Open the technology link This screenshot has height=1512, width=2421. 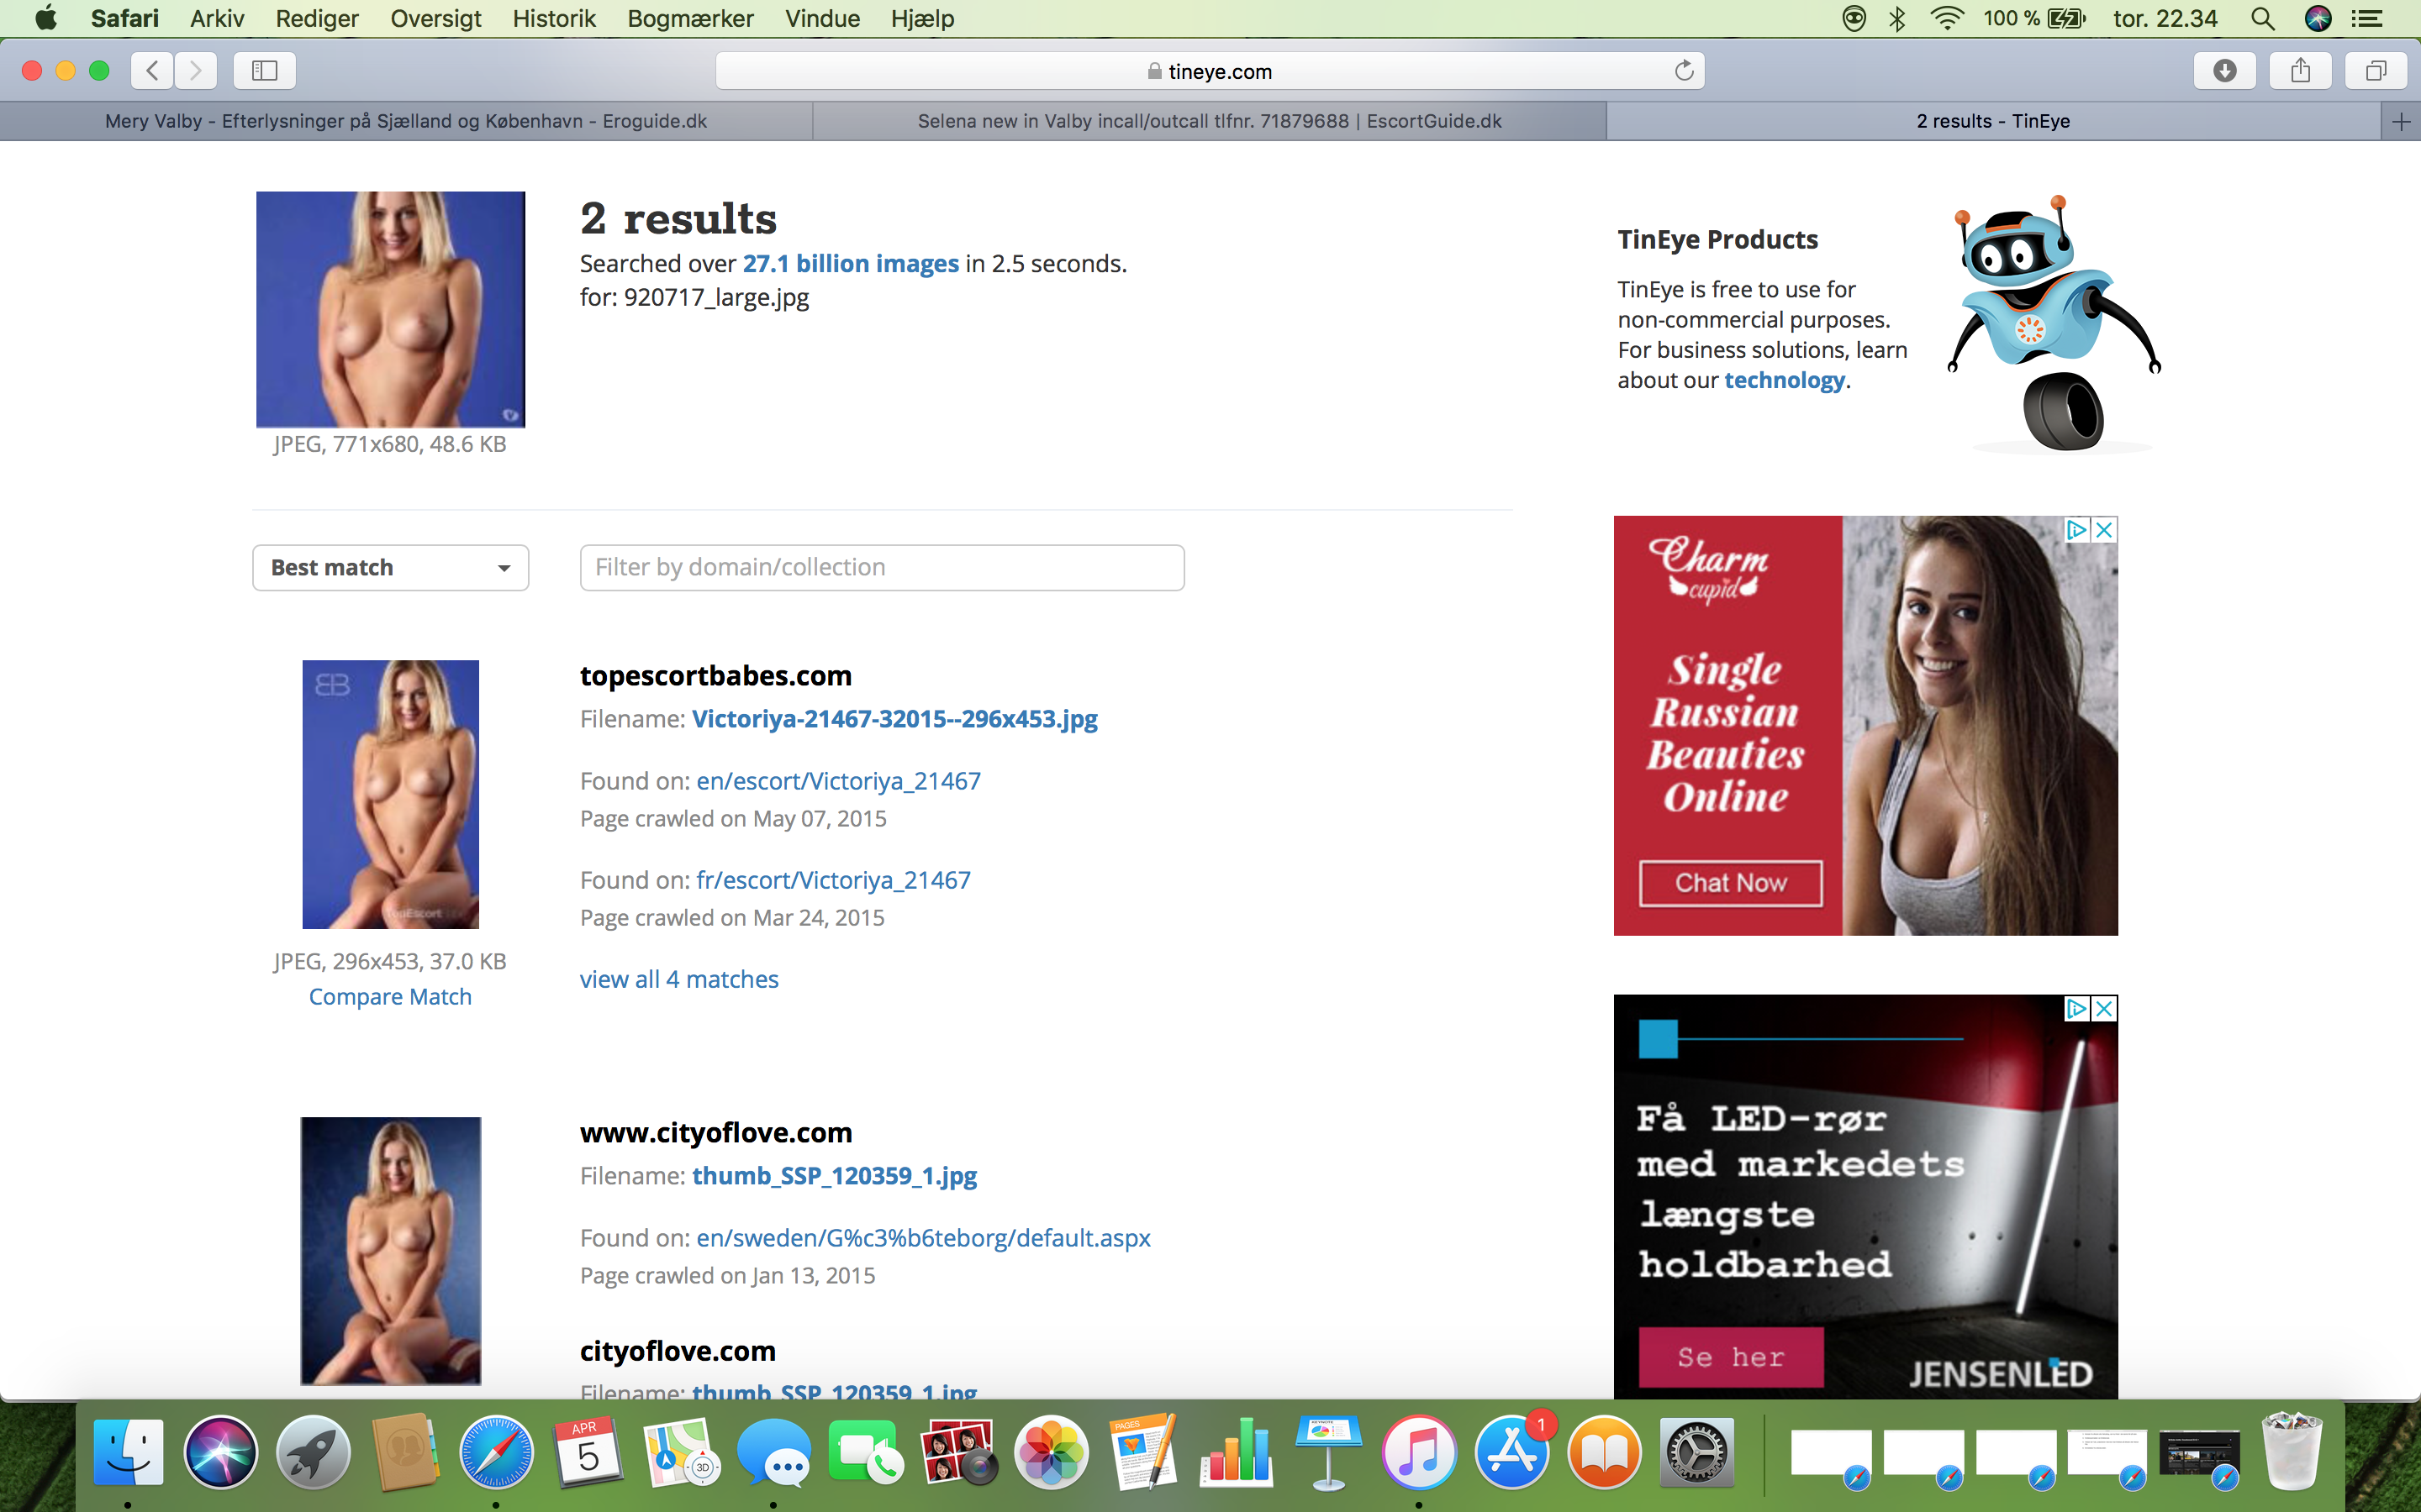1784,380
